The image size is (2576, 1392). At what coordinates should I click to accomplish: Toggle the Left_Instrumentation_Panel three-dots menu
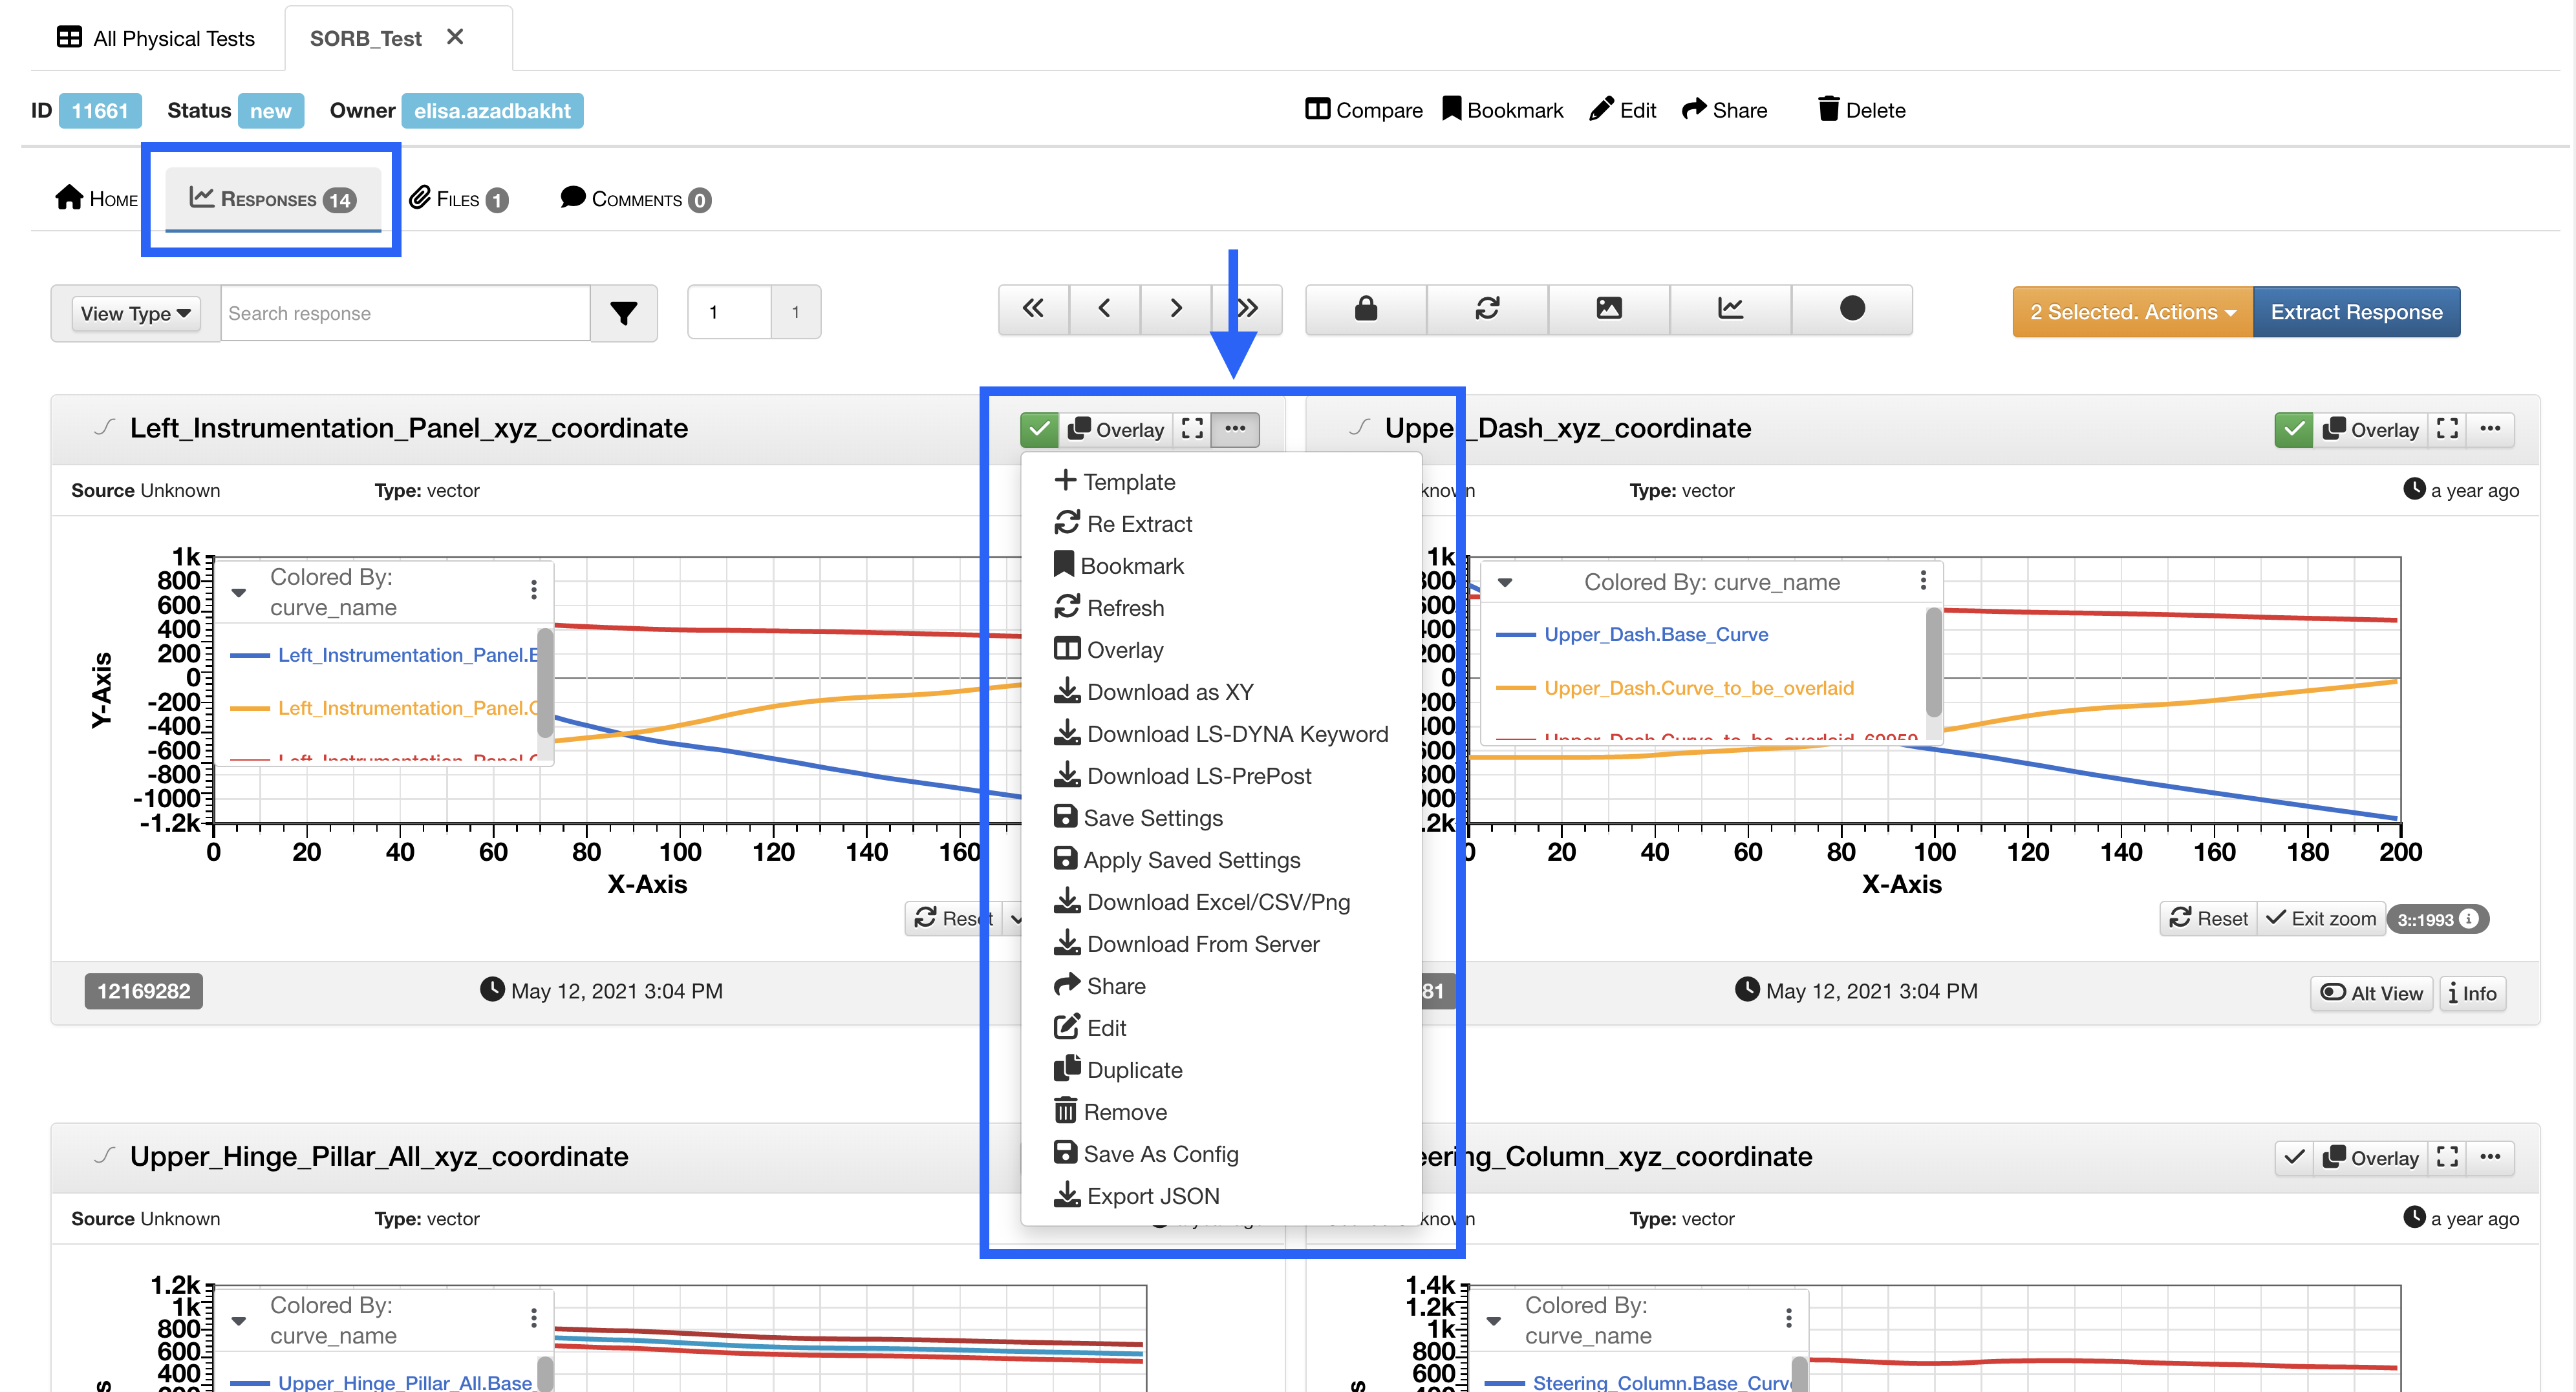1235,430
